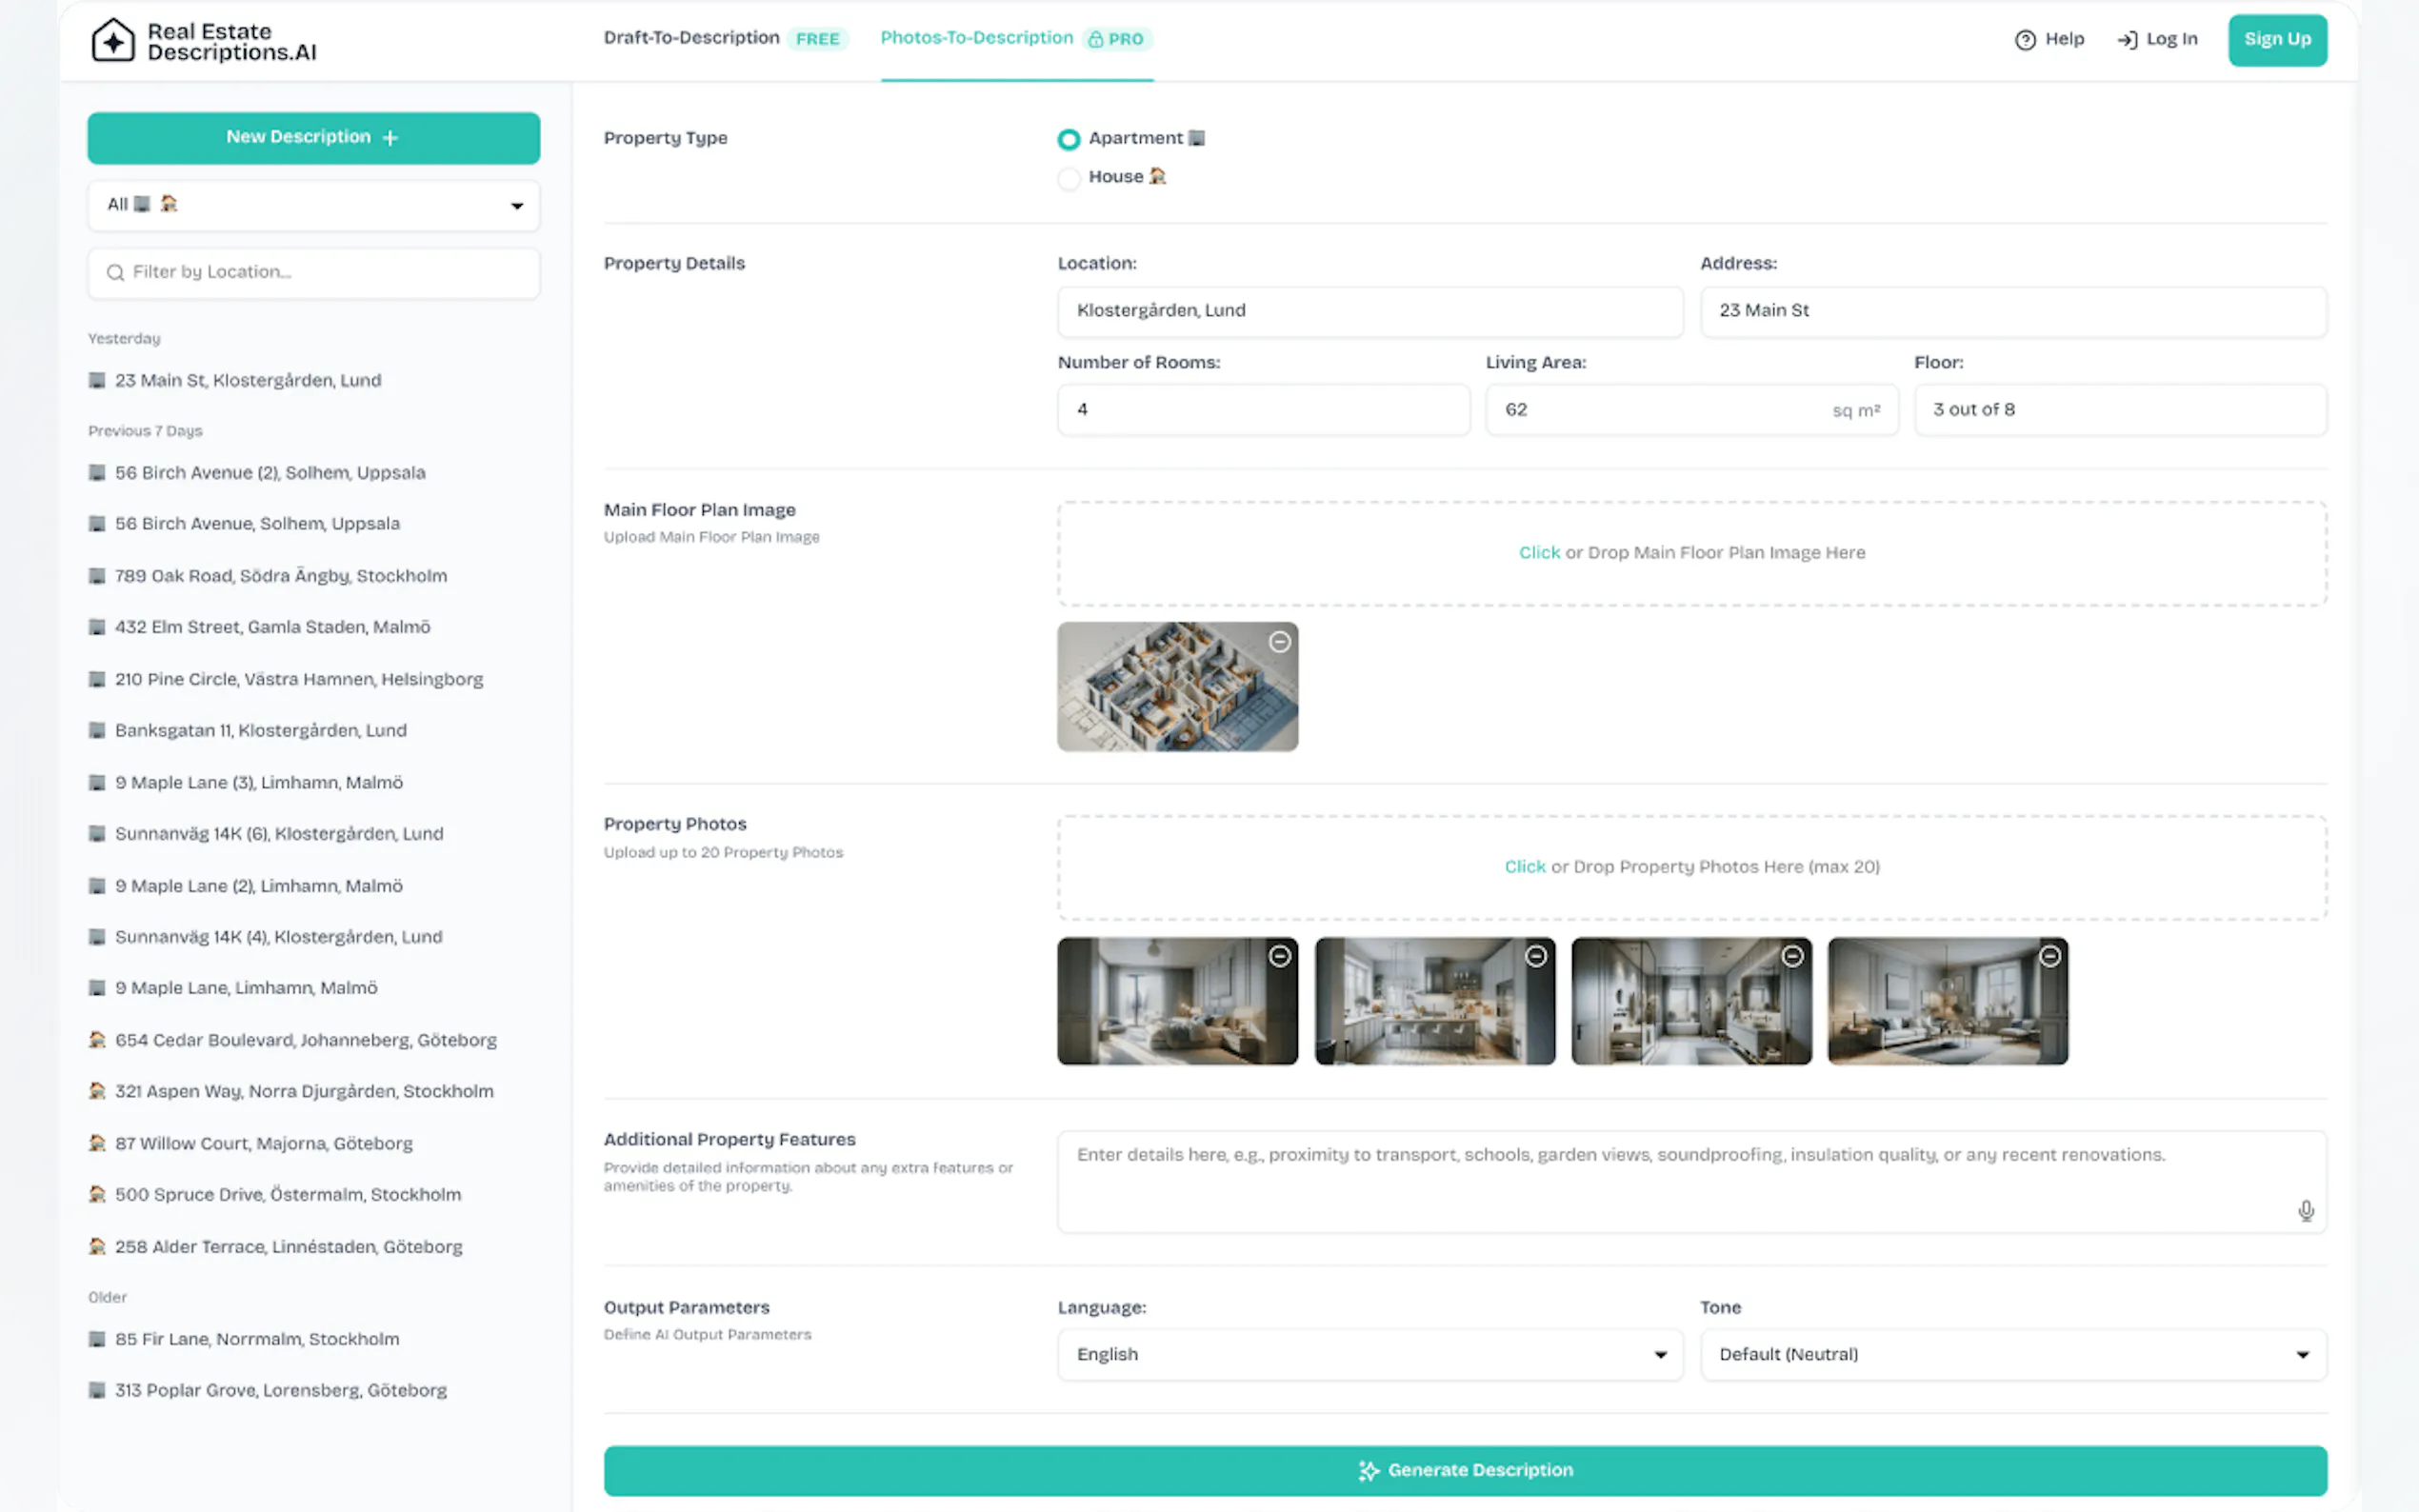Viewport: 2419px width, 1512px height.
Task: Click the Real Estate Descriptions.AI logo icon
Action: (x=112, y=41)
